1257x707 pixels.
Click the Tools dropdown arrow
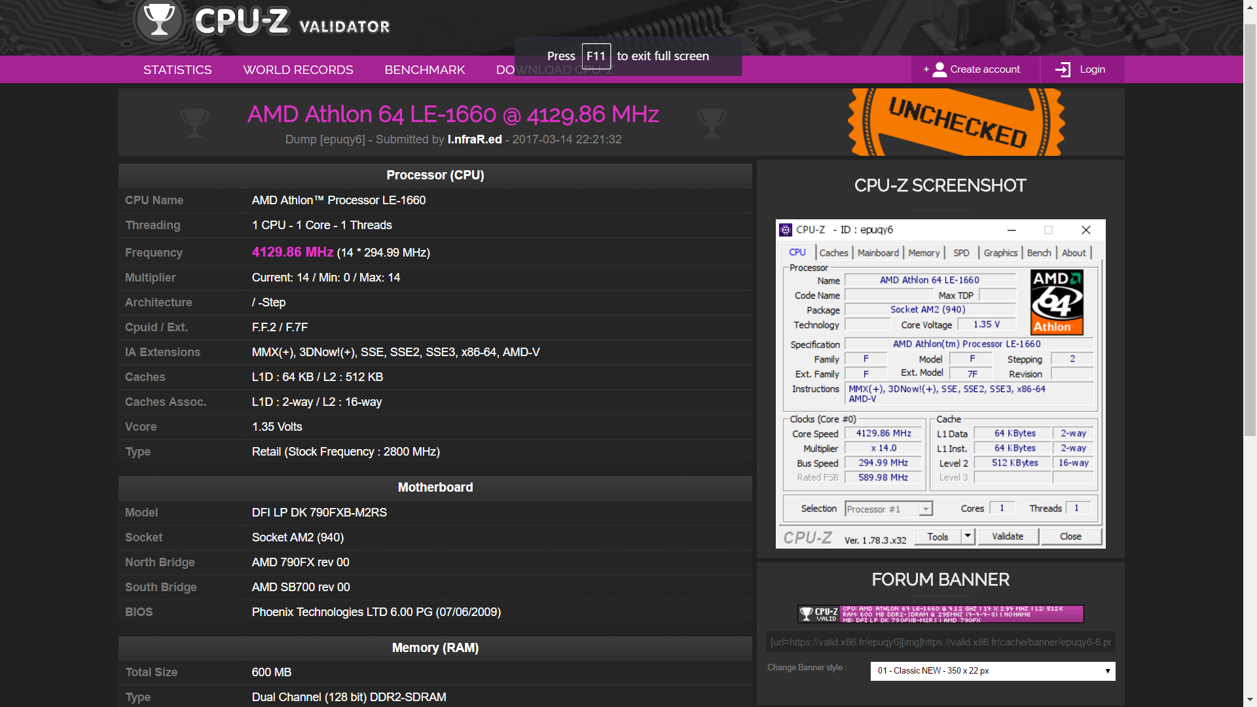point(968,536)
